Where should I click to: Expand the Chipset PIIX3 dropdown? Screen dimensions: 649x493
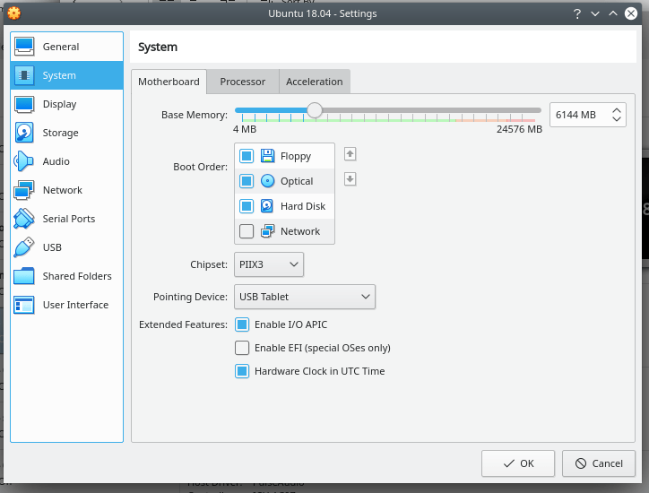[269, 264]
